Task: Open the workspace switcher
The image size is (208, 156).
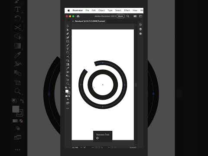Action: click(140, 16)
